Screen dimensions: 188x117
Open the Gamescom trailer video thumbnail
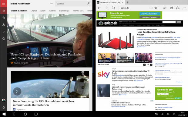point(143,58)
